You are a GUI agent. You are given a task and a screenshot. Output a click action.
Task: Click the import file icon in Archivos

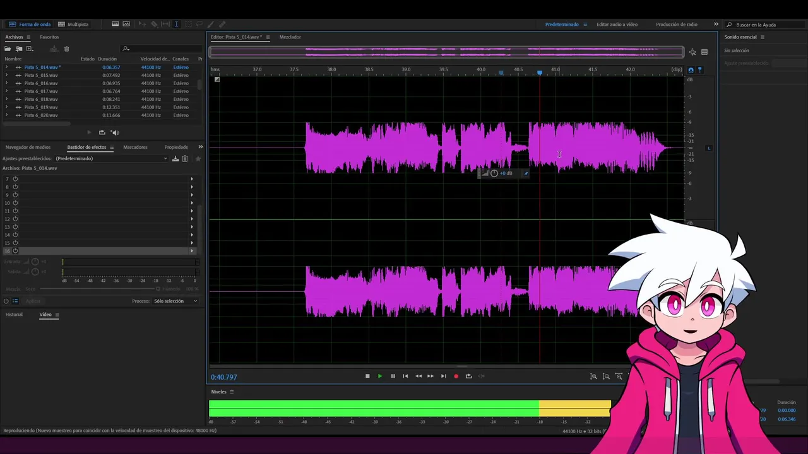(x=19, y=49)
